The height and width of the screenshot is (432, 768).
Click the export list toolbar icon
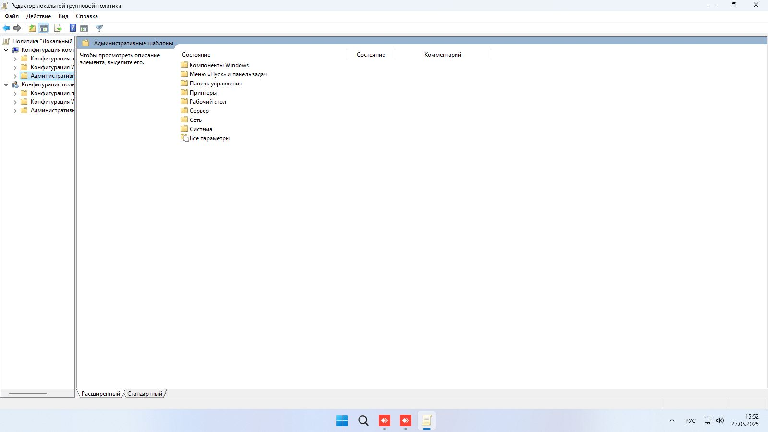point(58,28)
